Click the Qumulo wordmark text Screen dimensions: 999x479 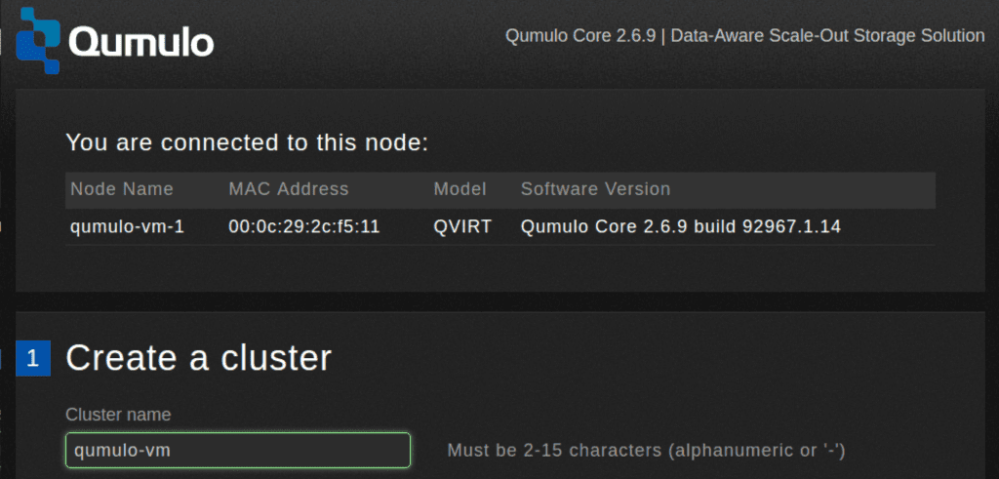click(140, 43)
